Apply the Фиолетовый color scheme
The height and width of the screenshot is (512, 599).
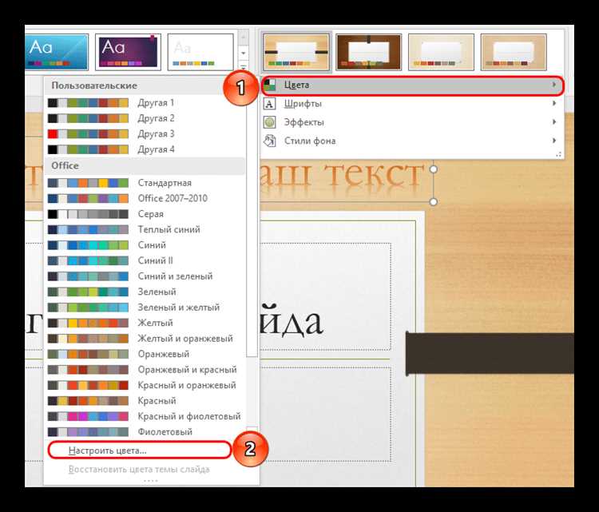145,432
